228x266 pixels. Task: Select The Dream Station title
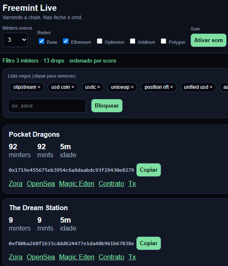point(38,208)
